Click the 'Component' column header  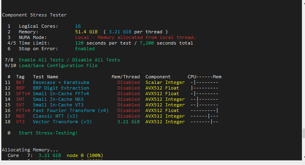pyautogui.click(x=158, y=77)
